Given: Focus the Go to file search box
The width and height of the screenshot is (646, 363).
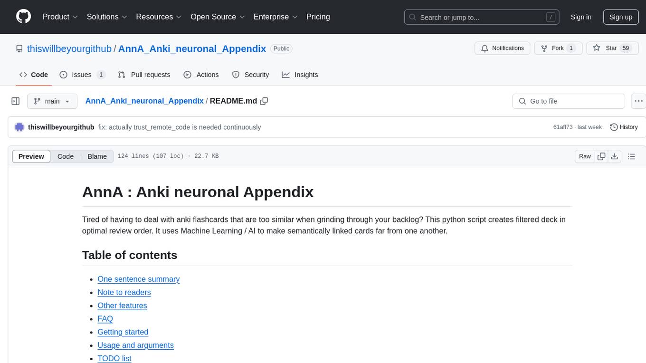Looking at the screenshot, I should click(x=569, y=101).
